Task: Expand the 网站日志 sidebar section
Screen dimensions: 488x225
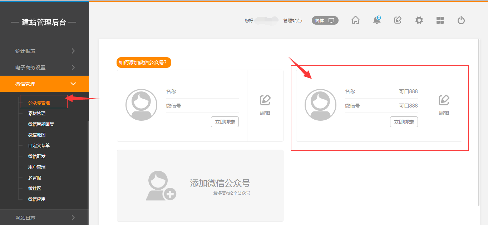Action: coord(44,217)
